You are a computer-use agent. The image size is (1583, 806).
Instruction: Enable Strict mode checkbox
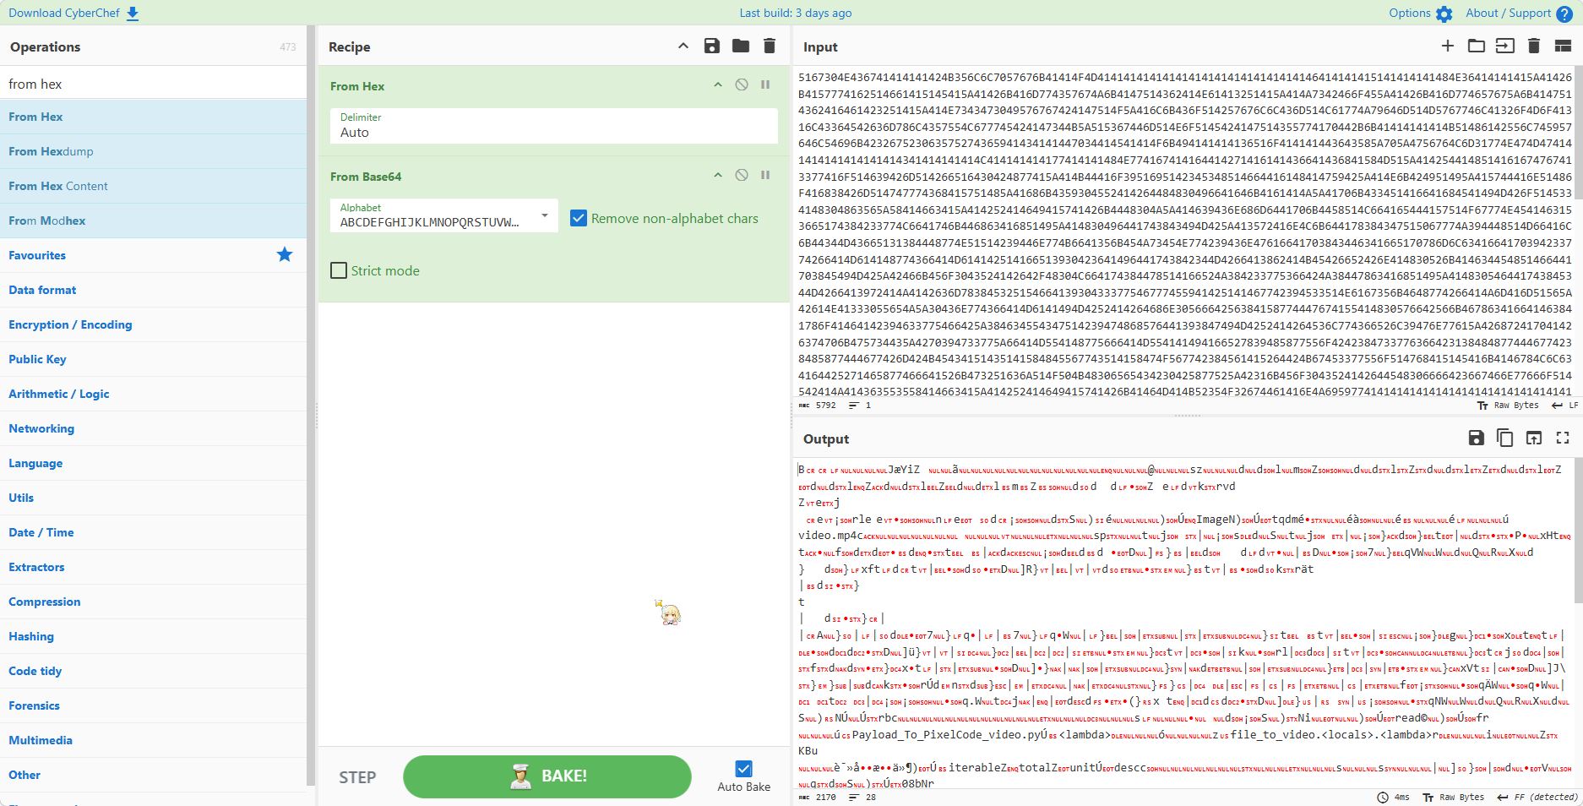[x=339, y=270]
